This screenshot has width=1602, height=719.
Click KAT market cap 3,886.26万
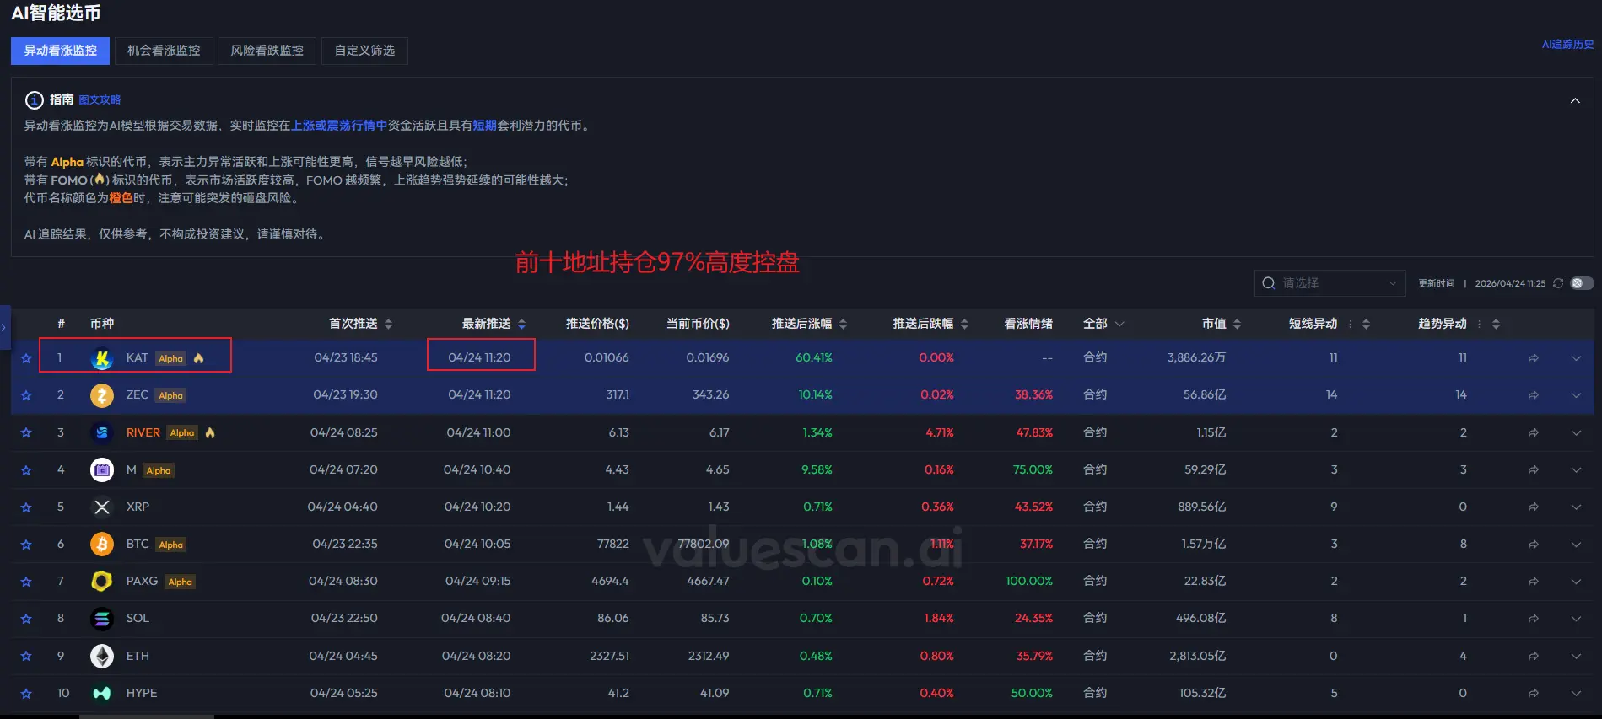tap(1196, 358)
